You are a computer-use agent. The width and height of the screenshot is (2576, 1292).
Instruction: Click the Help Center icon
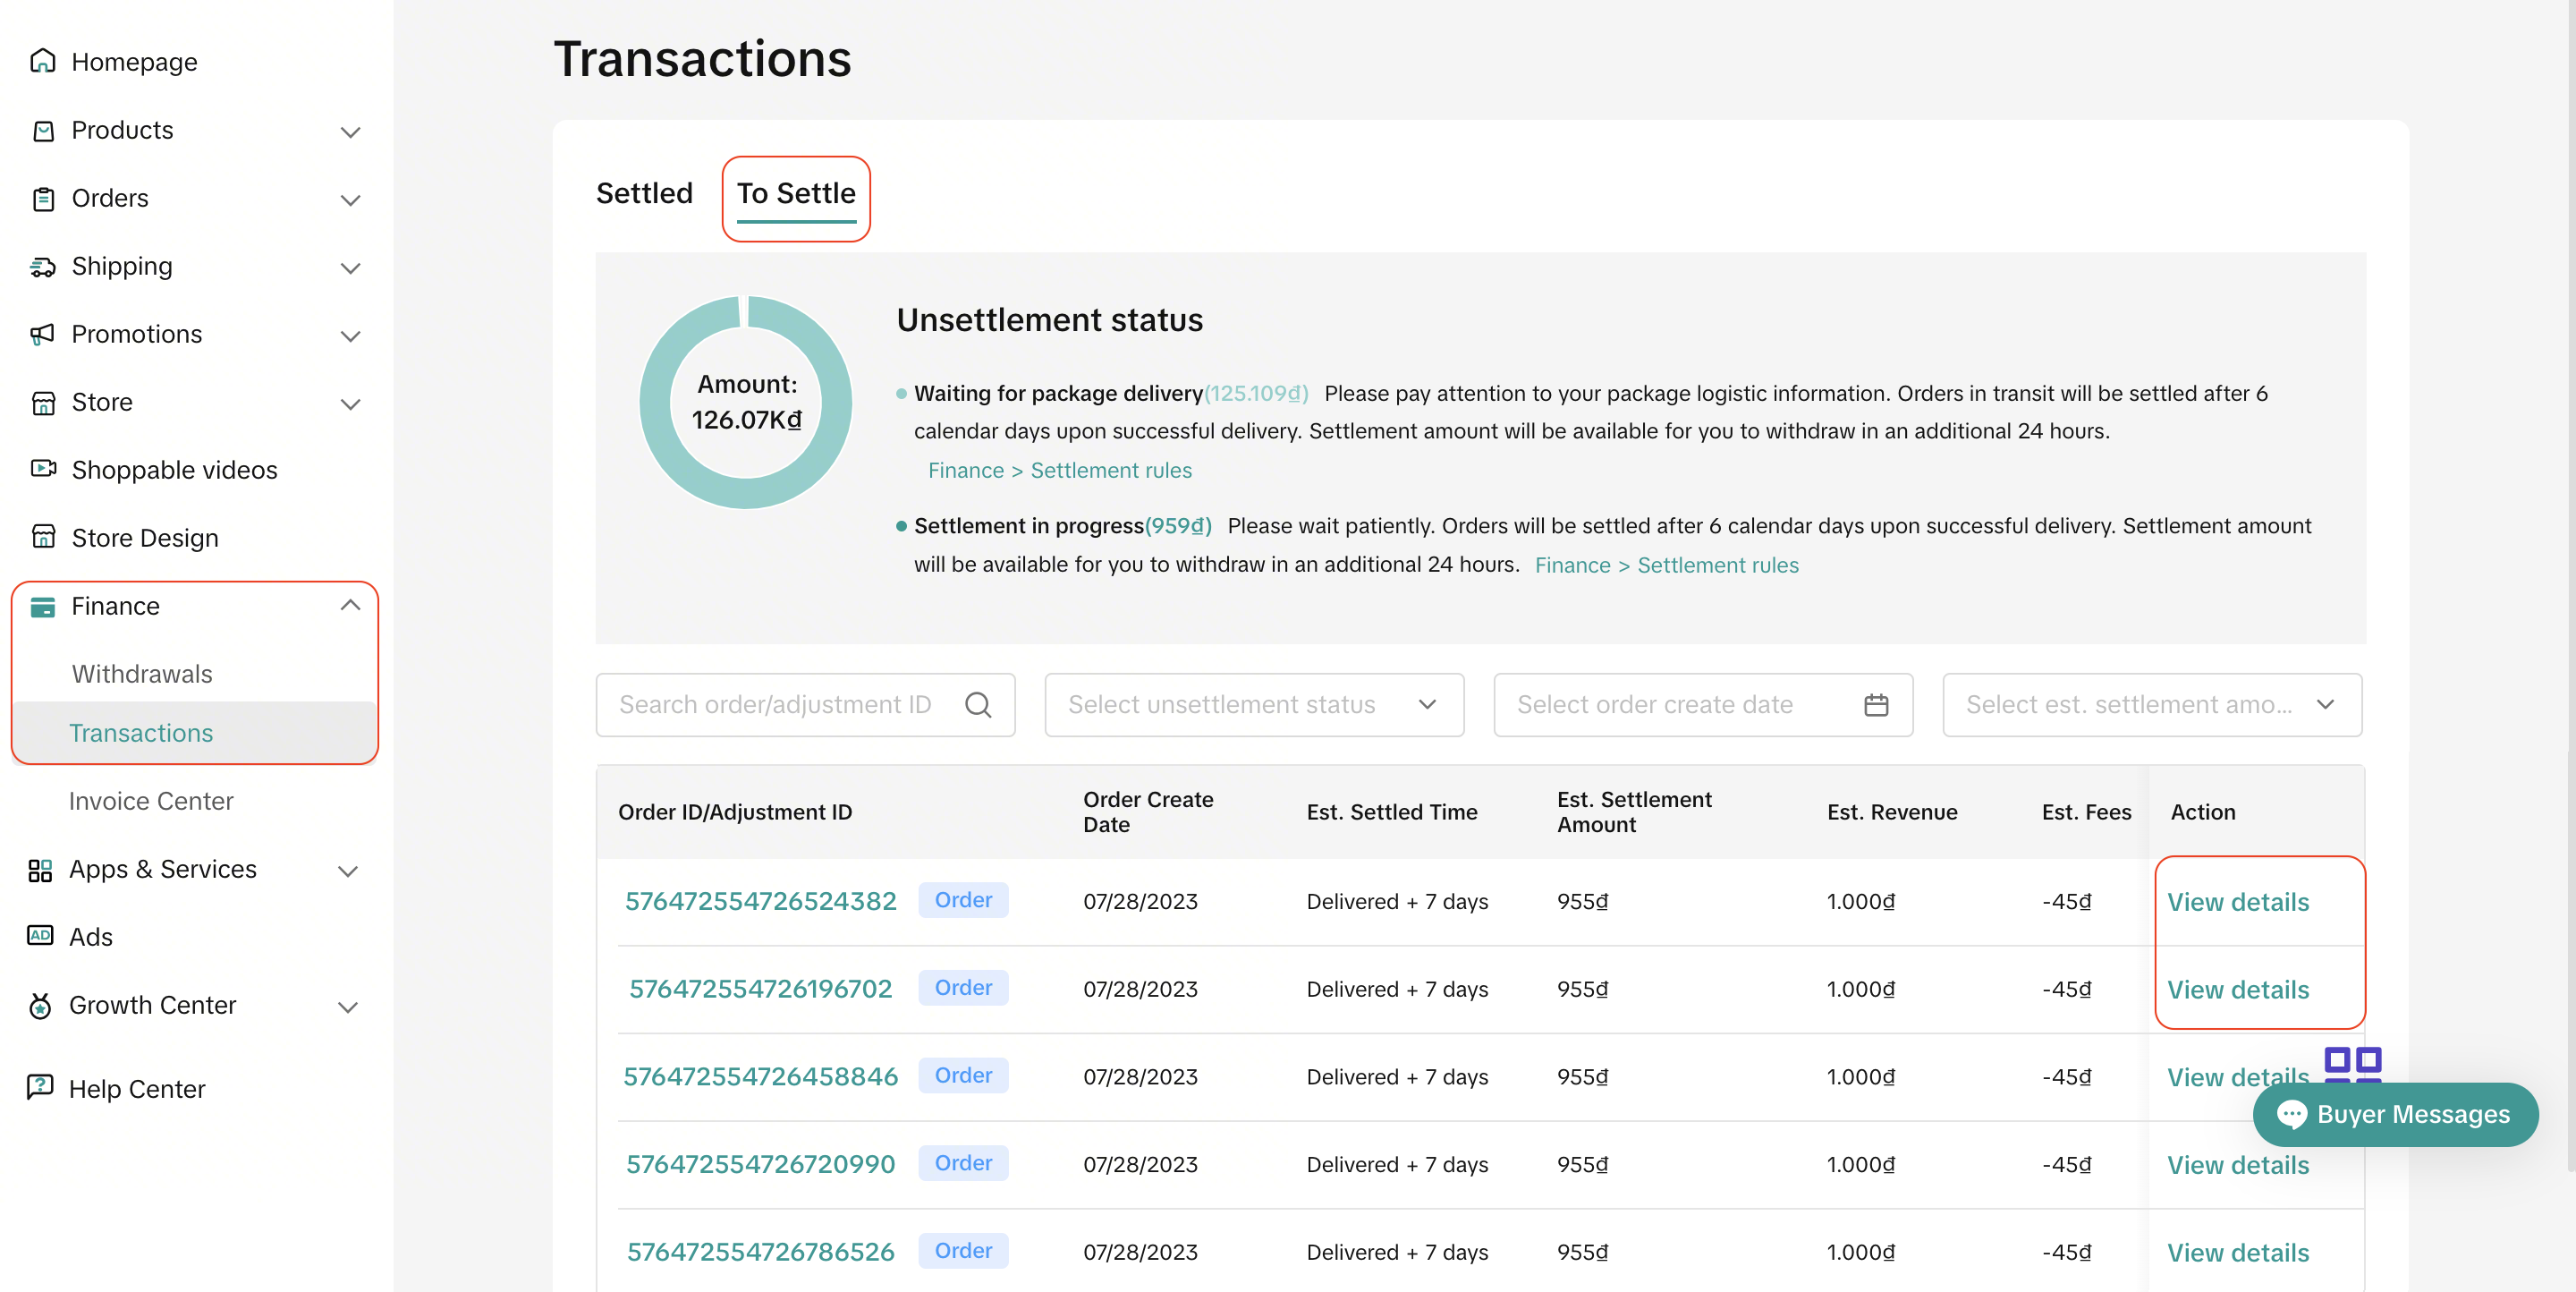coord(40,1088)
